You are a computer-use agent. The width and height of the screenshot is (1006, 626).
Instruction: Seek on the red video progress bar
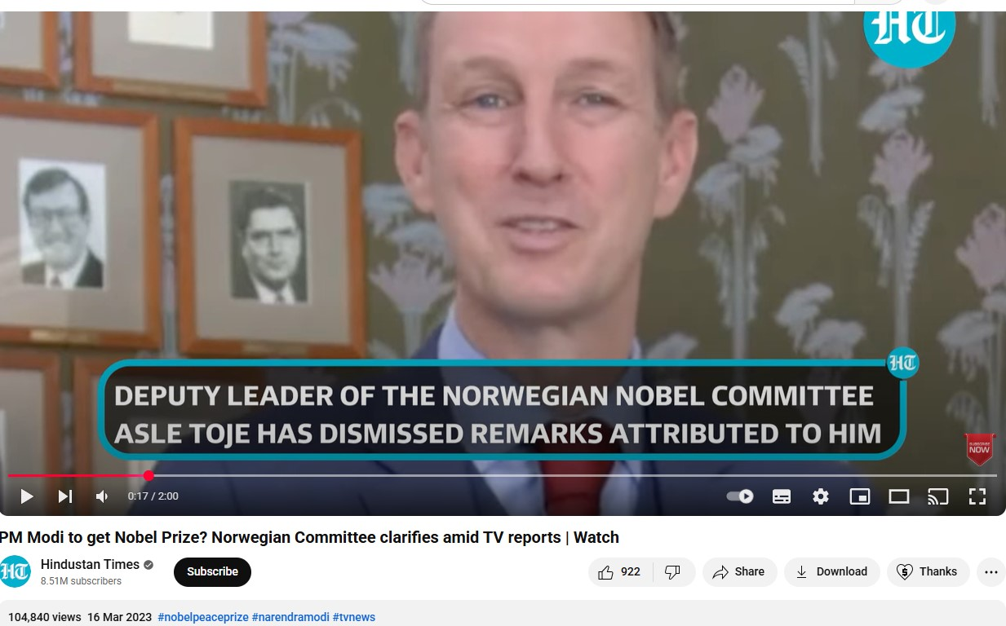[503, 475]
